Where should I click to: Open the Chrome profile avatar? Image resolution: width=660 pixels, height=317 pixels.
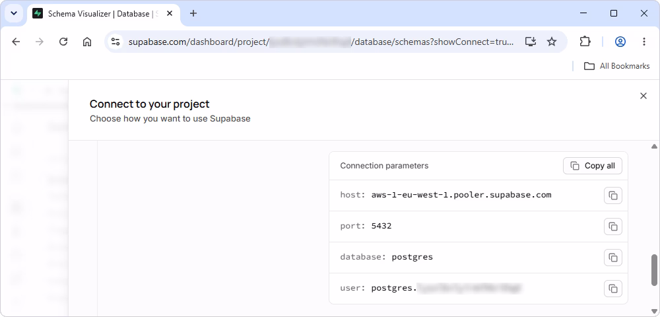click(x=620, y=42)
